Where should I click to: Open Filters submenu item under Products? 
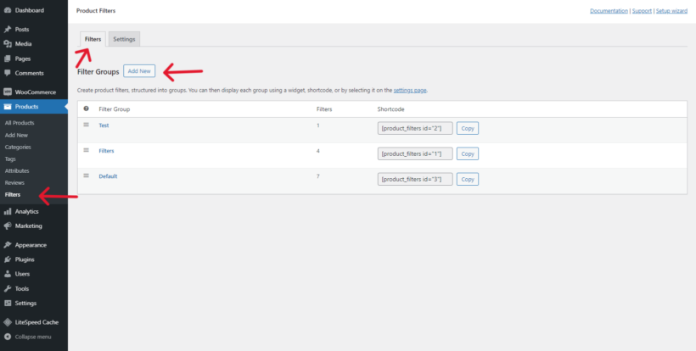[13, 194]
